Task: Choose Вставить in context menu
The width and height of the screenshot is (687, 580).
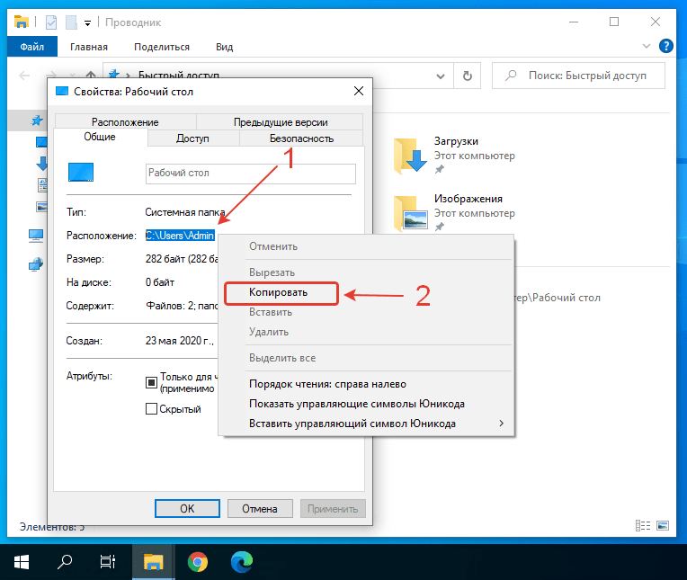Action: point(366,312)
